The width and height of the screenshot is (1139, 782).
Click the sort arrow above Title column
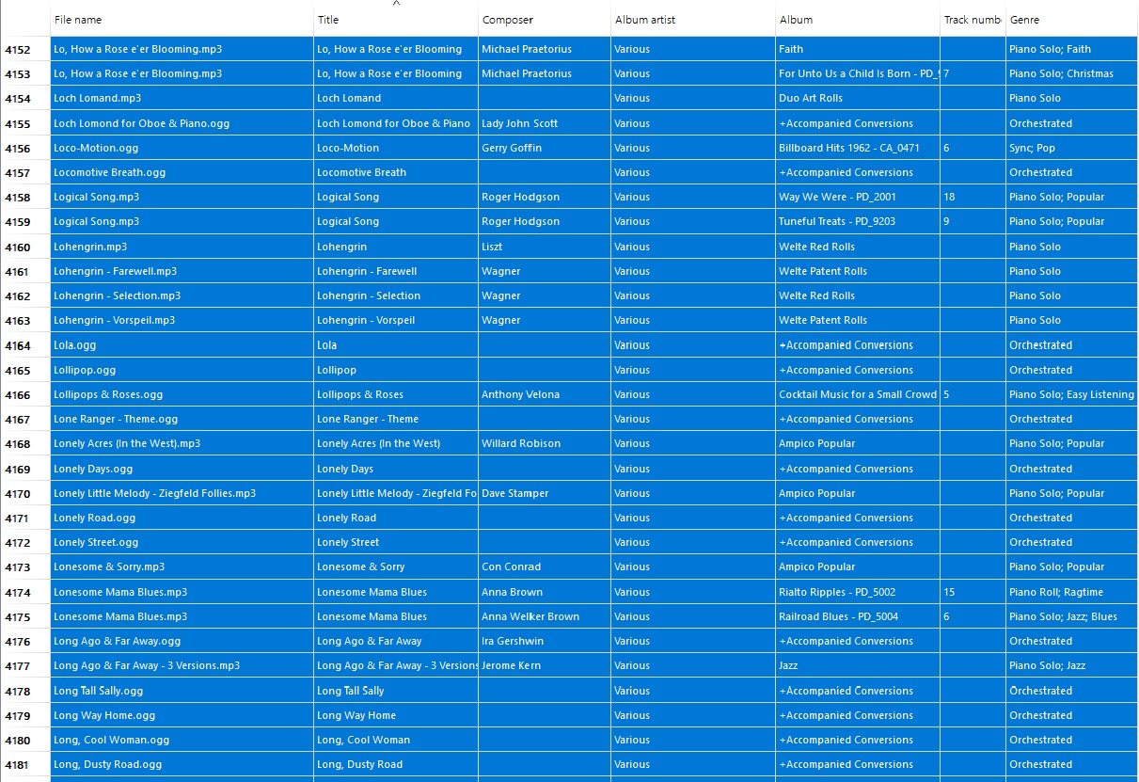click(396, 4)
